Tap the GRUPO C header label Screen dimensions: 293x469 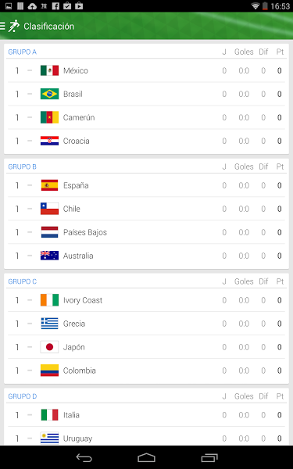coord(22,281)
